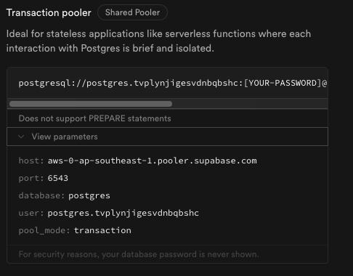Click the database value postgres

tap(89, 195)
